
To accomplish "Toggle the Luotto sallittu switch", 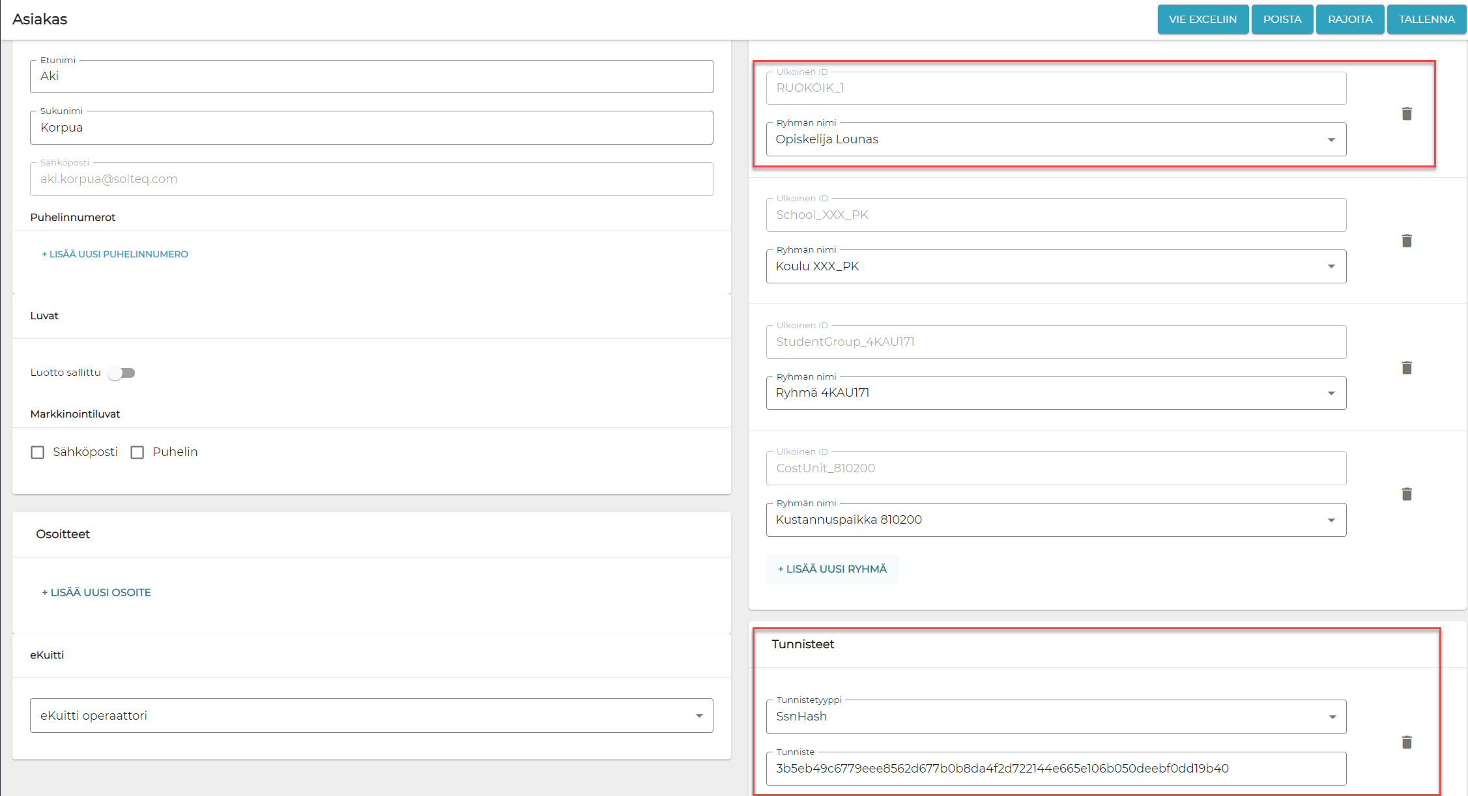I will coord(122,373).
